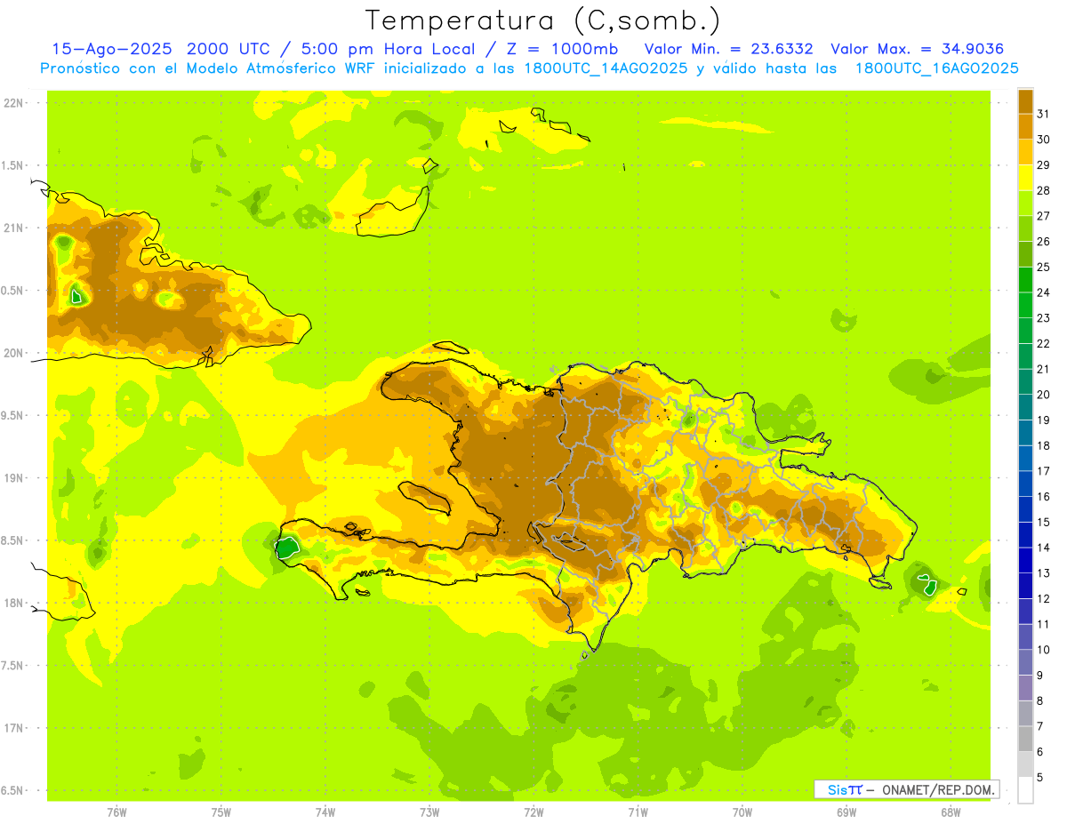Click the "10" color scale label

1044,650
